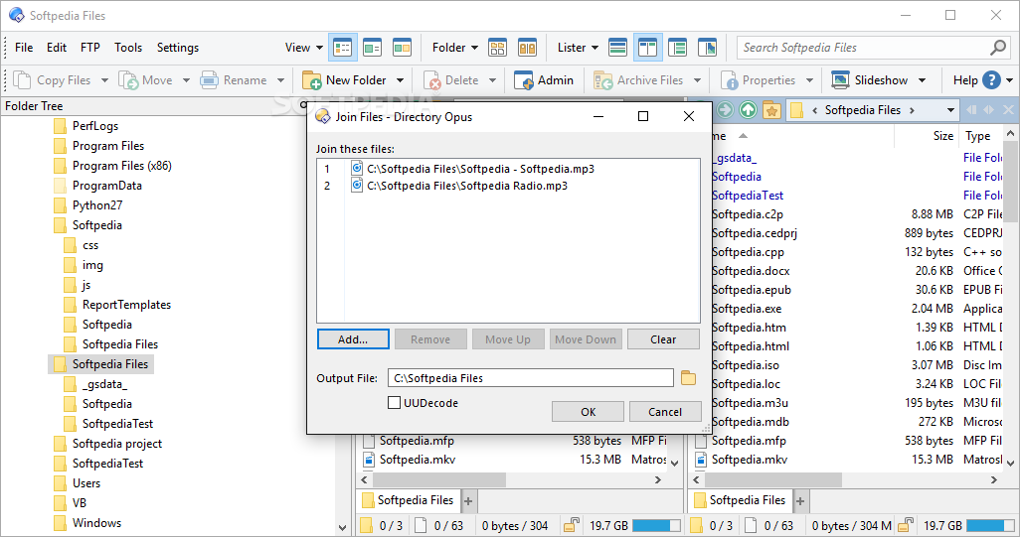Select Softpedia - Softpedia.mp3 in join list
The height and width of the screenshot is (537, 1020).
click(480, 169)
